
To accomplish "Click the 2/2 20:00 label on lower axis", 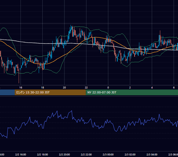I will pos(64,154).
